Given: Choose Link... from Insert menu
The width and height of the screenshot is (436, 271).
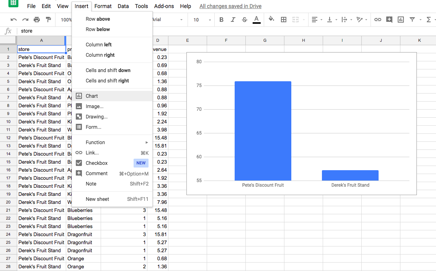Looking at the screenshot, I should 112,153.
